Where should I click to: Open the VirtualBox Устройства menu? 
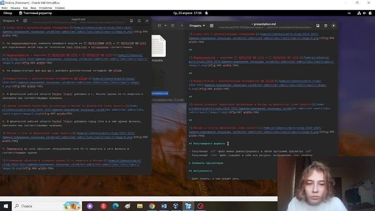click(46, 8)
